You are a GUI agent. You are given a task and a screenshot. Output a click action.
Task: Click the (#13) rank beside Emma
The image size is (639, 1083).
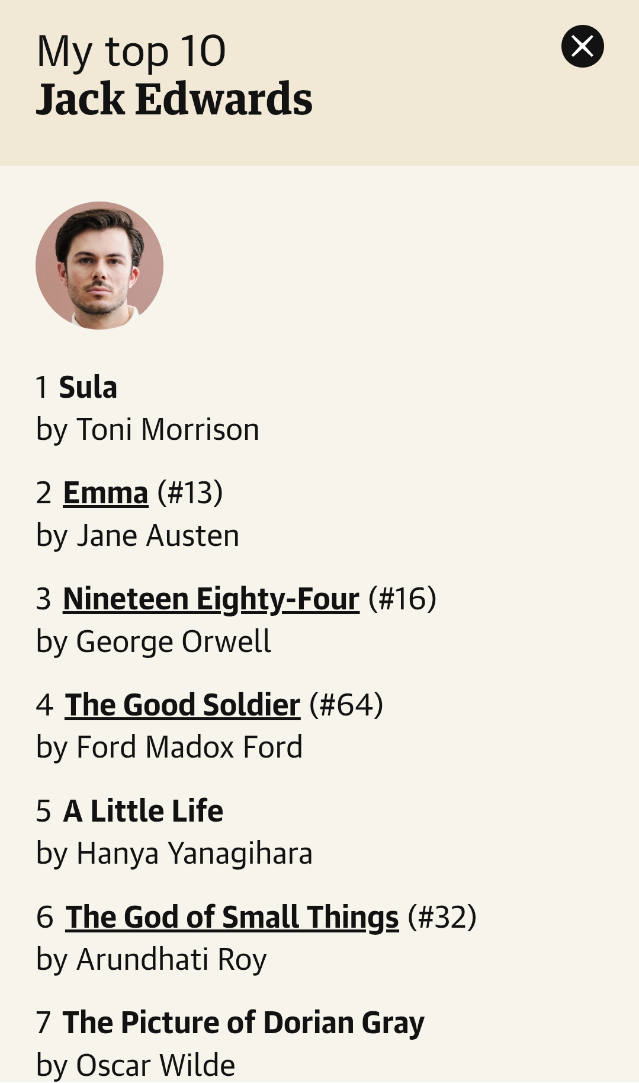tap(190, 493)
